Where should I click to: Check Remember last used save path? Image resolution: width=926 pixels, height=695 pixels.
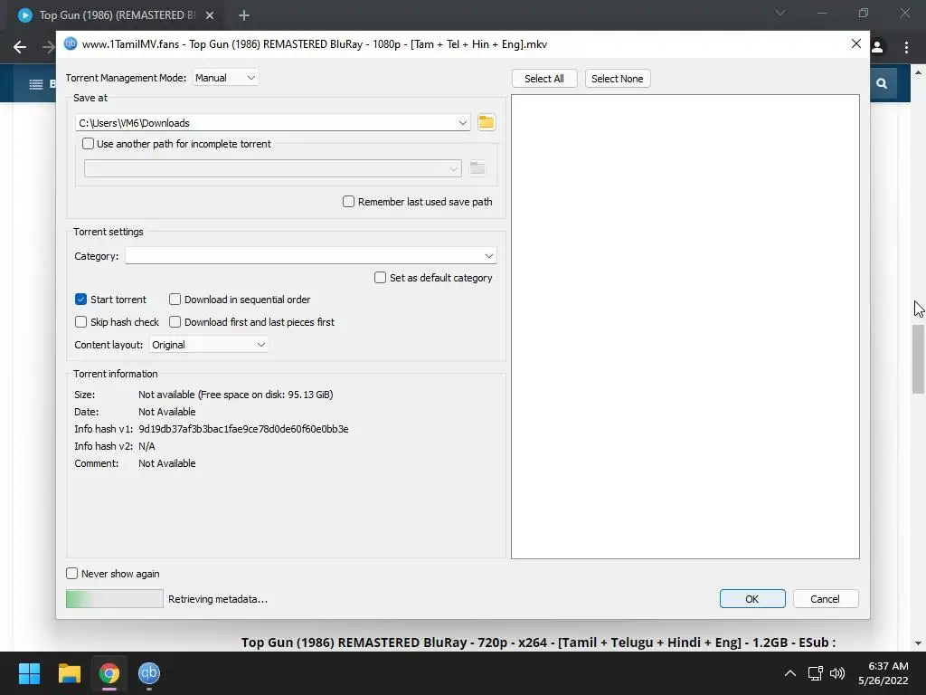pyautogui.click(x=348, y=202)
